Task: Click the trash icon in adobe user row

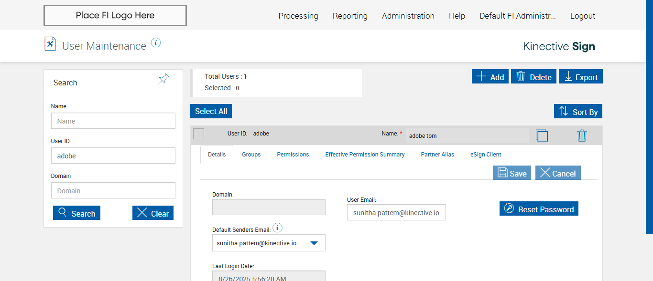Action: [581, 135]
